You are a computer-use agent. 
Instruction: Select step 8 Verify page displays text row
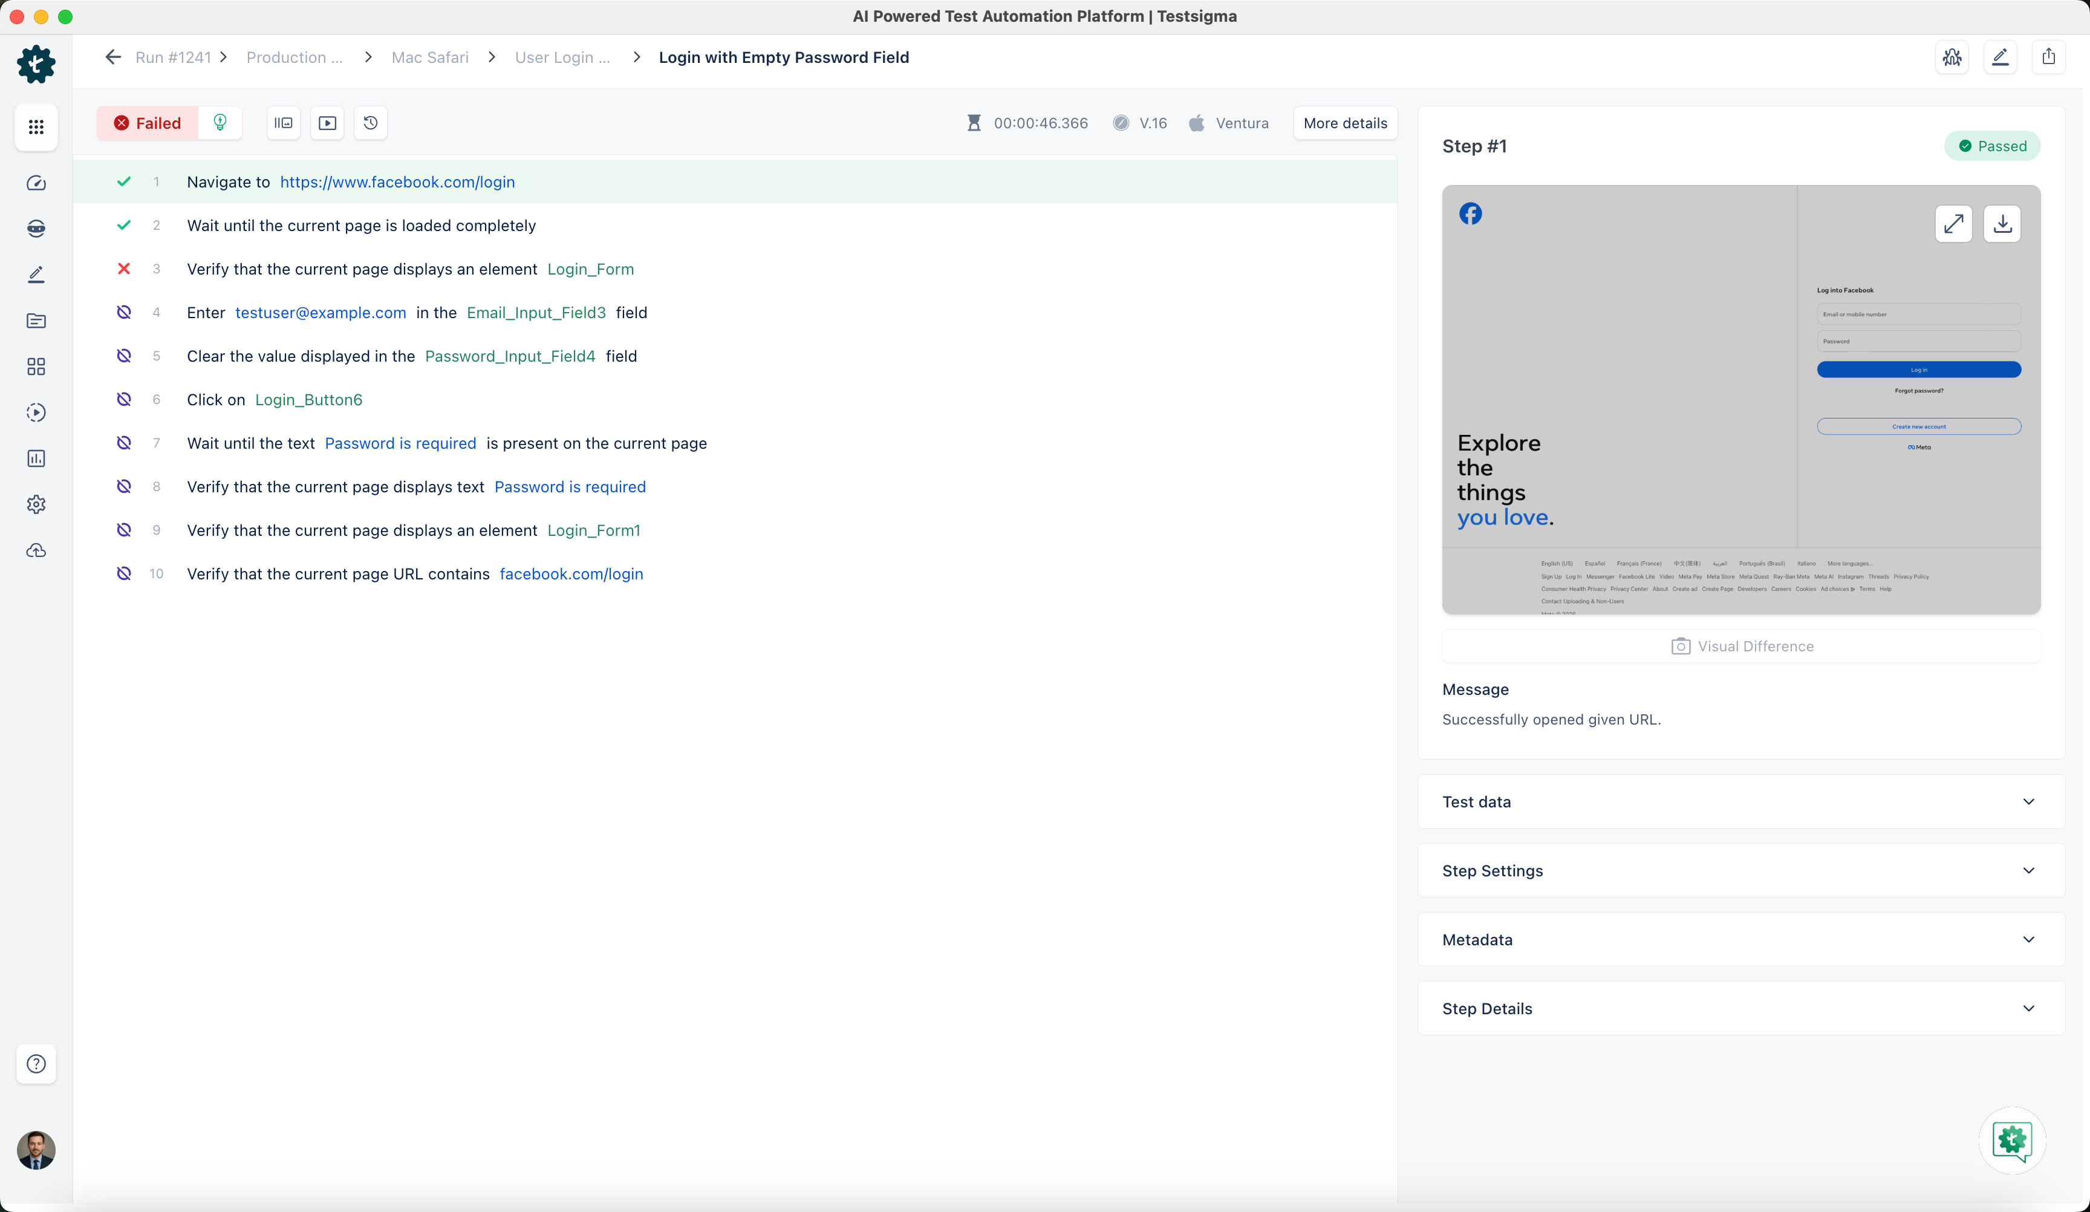click(735, 487)
